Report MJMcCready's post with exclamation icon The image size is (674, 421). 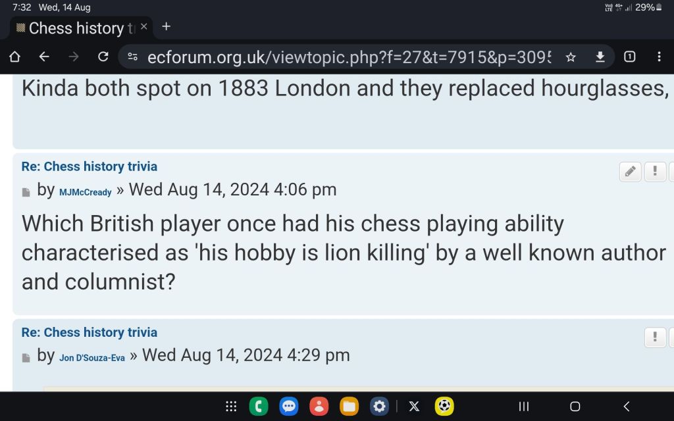coord(654,172)
